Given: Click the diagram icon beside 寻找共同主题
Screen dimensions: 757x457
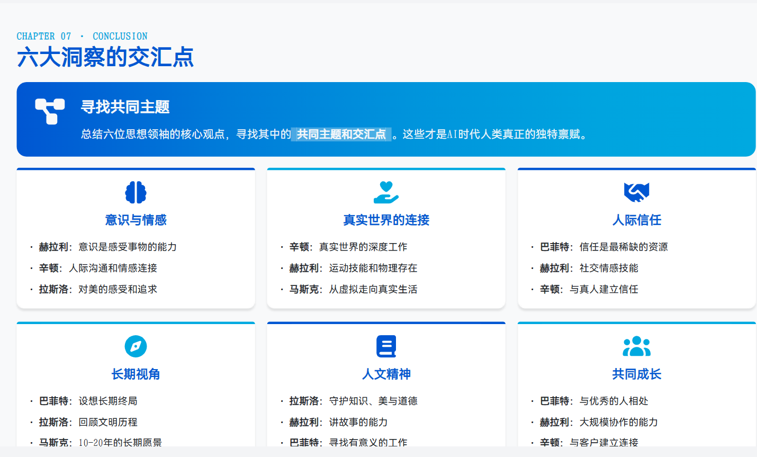Looking at the screenshot, I should point(50,111).
